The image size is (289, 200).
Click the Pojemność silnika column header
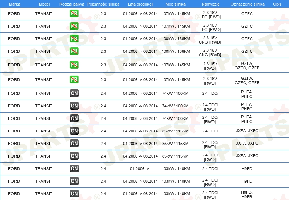click(103, 4)
